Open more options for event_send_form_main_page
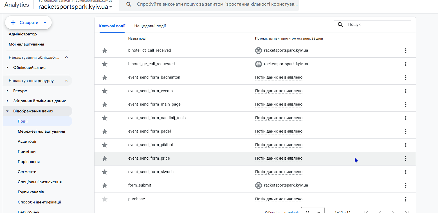 406,105
